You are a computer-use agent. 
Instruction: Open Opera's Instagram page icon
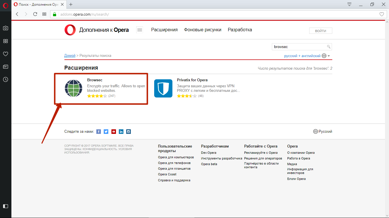click(129, 132)
